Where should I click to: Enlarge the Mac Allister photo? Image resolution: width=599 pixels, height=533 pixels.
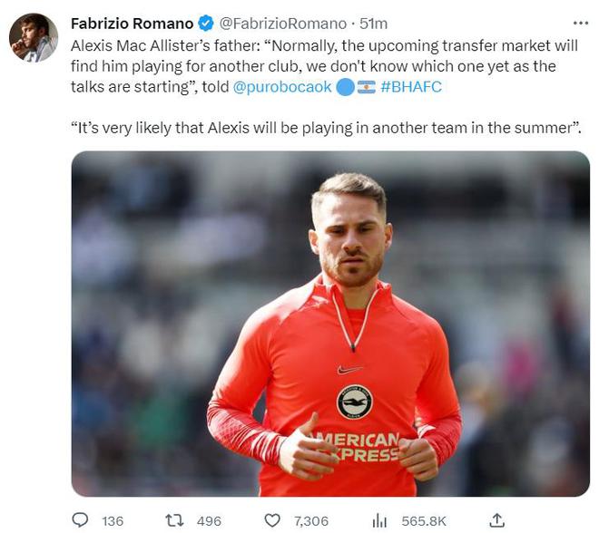[330, 323]
